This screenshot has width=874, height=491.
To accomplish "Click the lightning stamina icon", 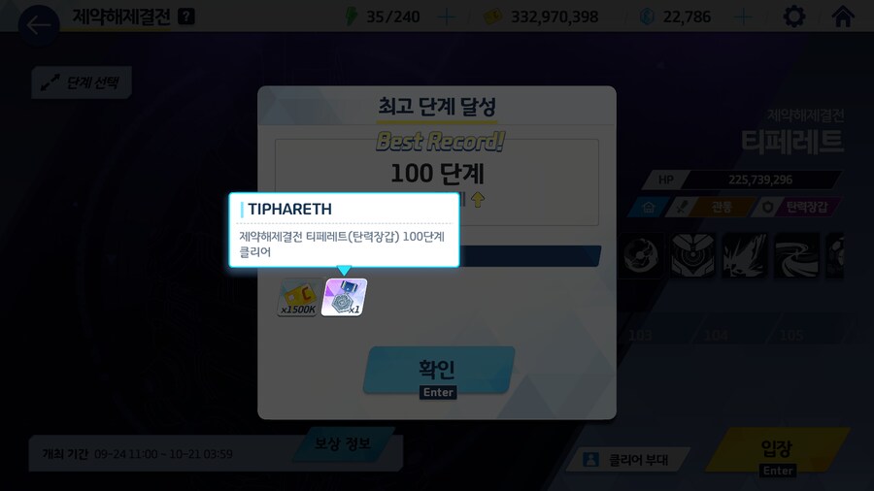I will pos(352,16).
